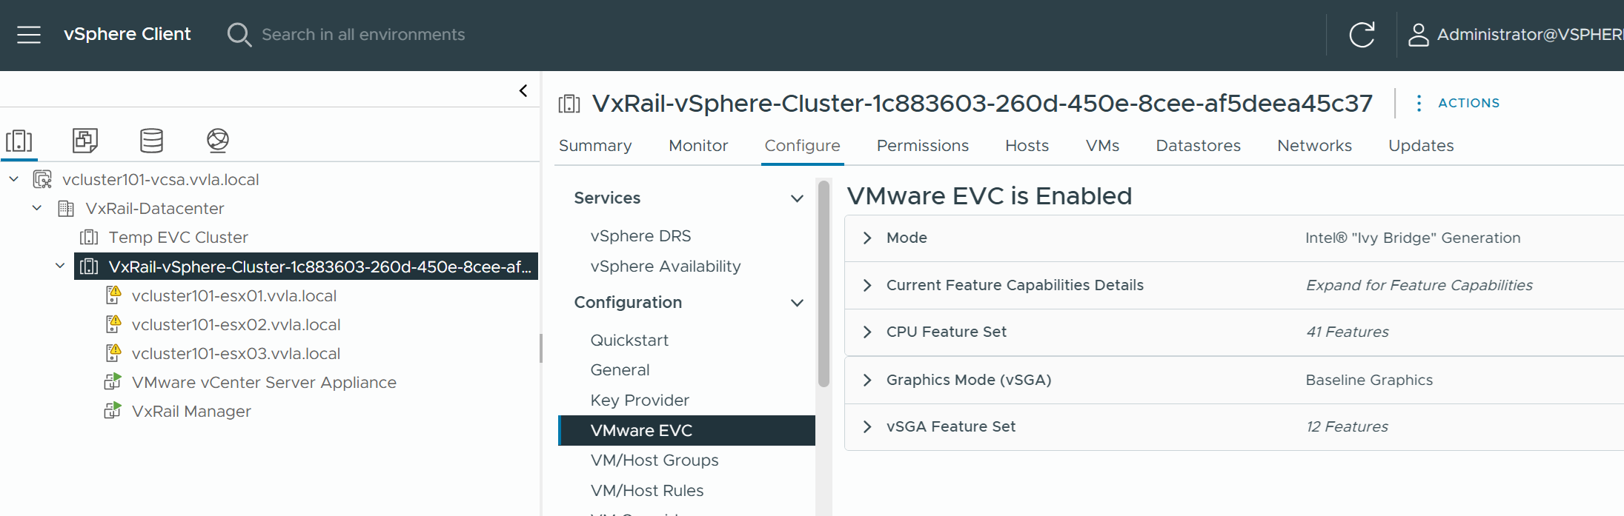Switch to VMs and Templates inventory view
Viewport: 1624px width, 516px height.
pyautogui.click(x=85, y=140)
